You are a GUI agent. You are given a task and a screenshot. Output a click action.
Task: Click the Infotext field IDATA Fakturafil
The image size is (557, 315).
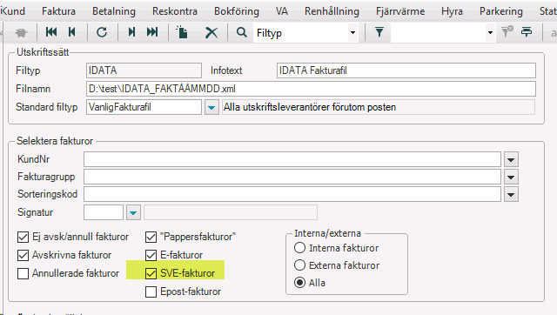406,70
